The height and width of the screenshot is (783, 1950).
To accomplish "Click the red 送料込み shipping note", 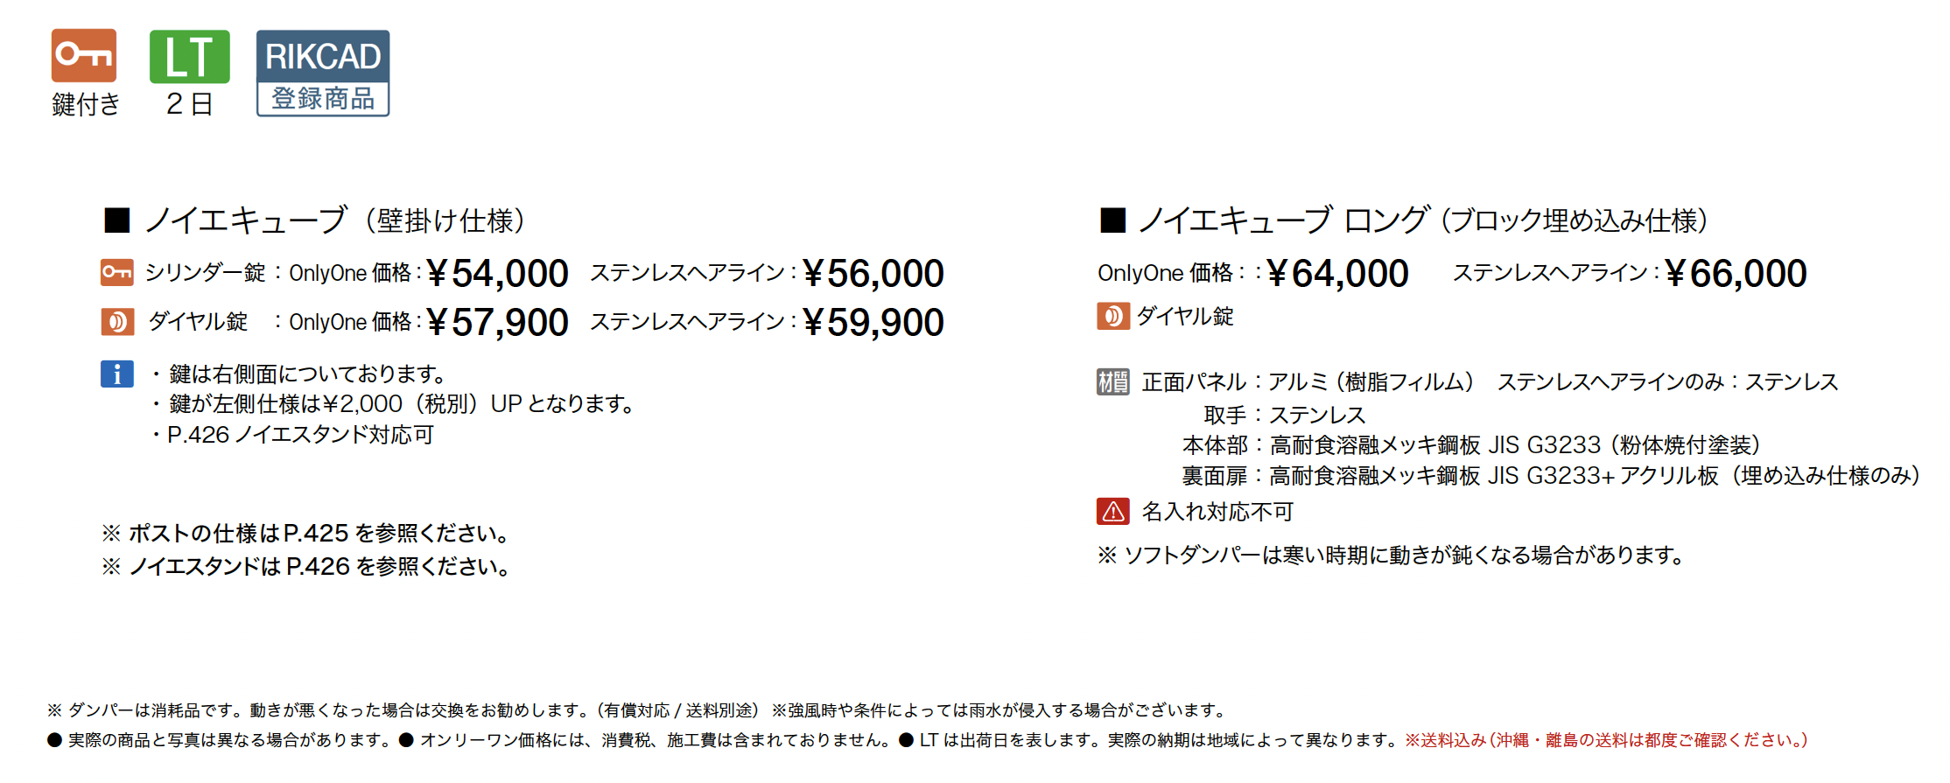I will pyautogui.click(x=1606, y=740).
